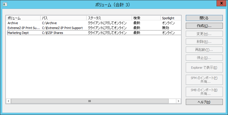Open the 作成(C)... dialog
Image resolution: width=228 pixels, height=115 pixels.
click(x=204, y=26)
